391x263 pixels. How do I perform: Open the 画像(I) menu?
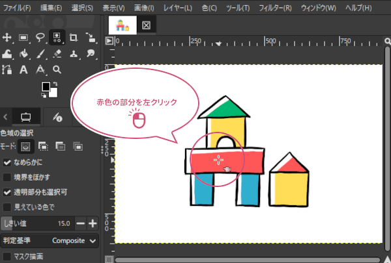(x=144, y=8)
